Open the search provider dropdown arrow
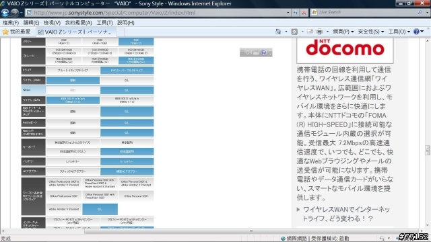Screen dimensions: 431x242 (x=427, y=12)
